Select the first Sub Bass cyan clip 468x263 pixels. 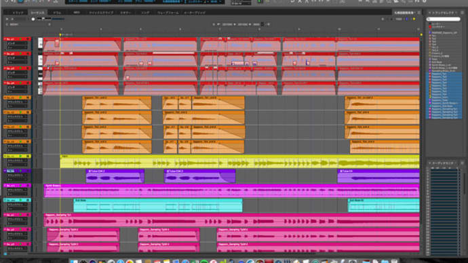158,205
